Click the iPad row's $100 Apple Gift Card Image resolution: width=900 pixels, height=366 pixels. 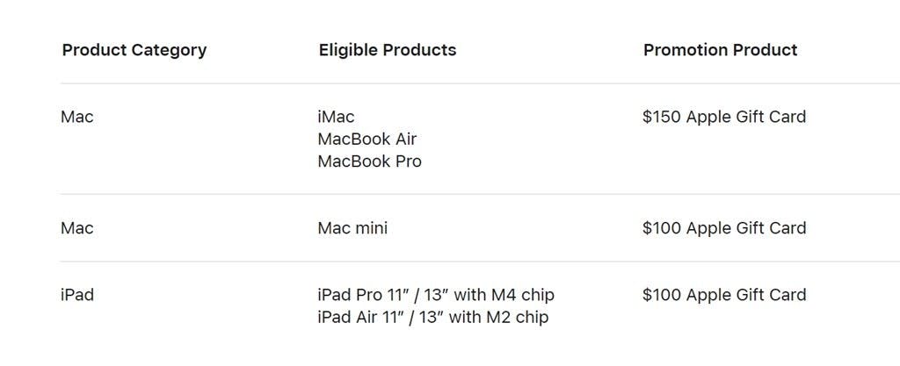(724, 295)
